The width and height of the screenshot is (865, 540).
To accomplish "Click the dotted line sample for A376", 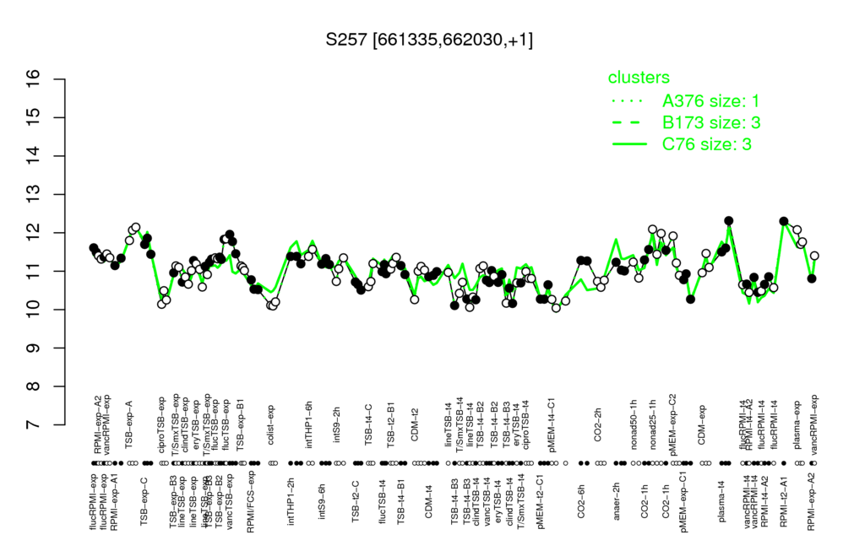I will [x=628, y=101].
